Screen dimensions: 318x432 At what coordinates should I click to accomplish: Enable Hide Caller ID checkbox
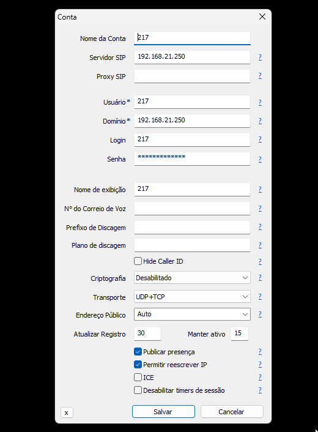pyautogui.click(x=138, y=261)
